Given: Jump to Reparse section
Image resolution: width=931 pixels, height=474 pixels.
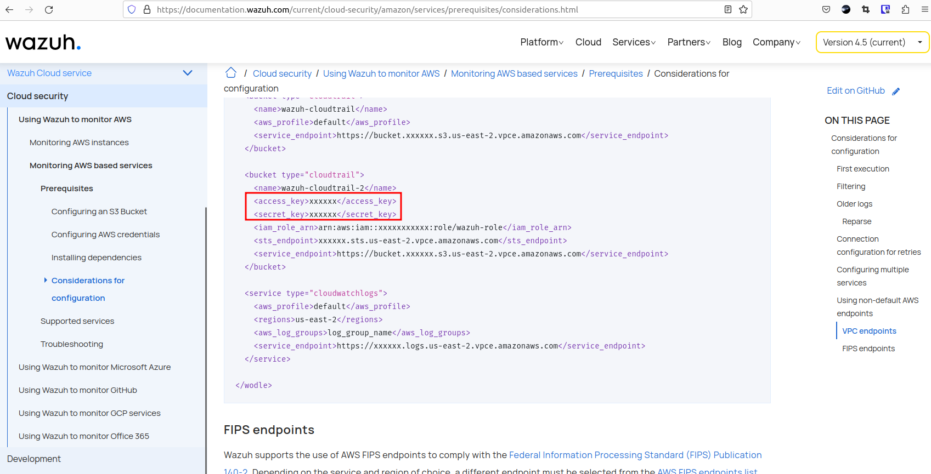Looking at the screenshot, I should (857, 221).
